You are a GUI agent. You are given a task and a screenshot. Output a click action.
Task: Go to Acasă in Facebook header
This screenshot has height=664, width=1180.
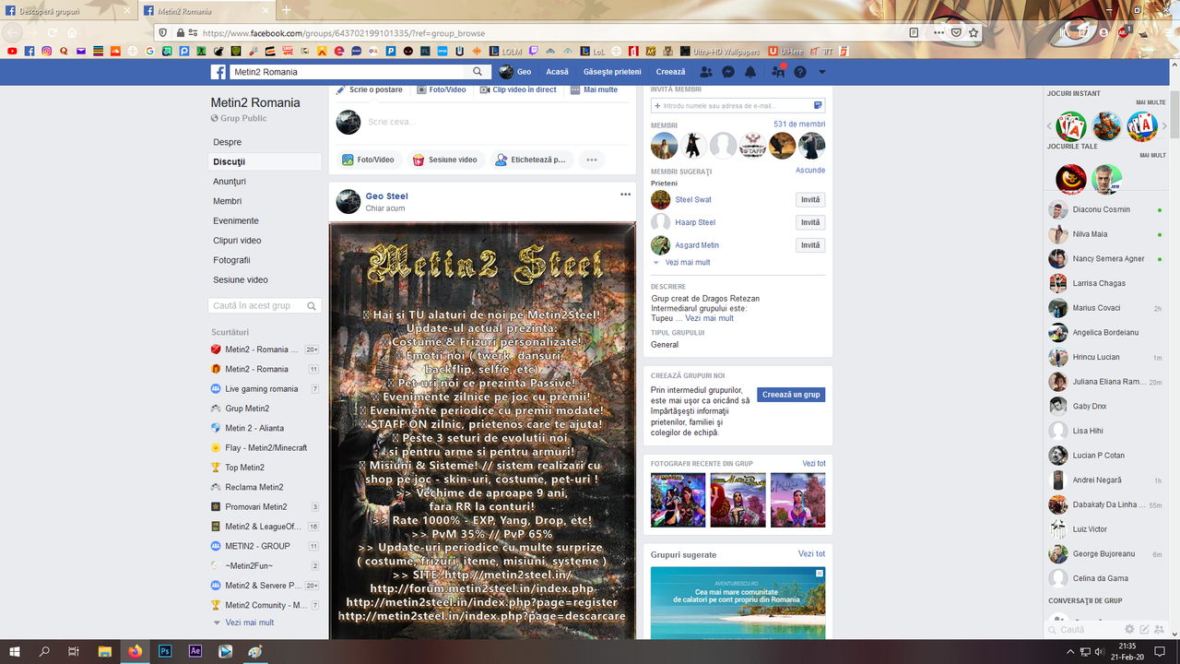click(x=557, y=72)
